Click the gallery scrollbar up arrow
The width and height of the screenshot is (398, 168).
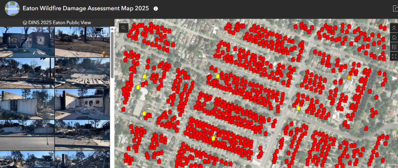pos(112,29)
